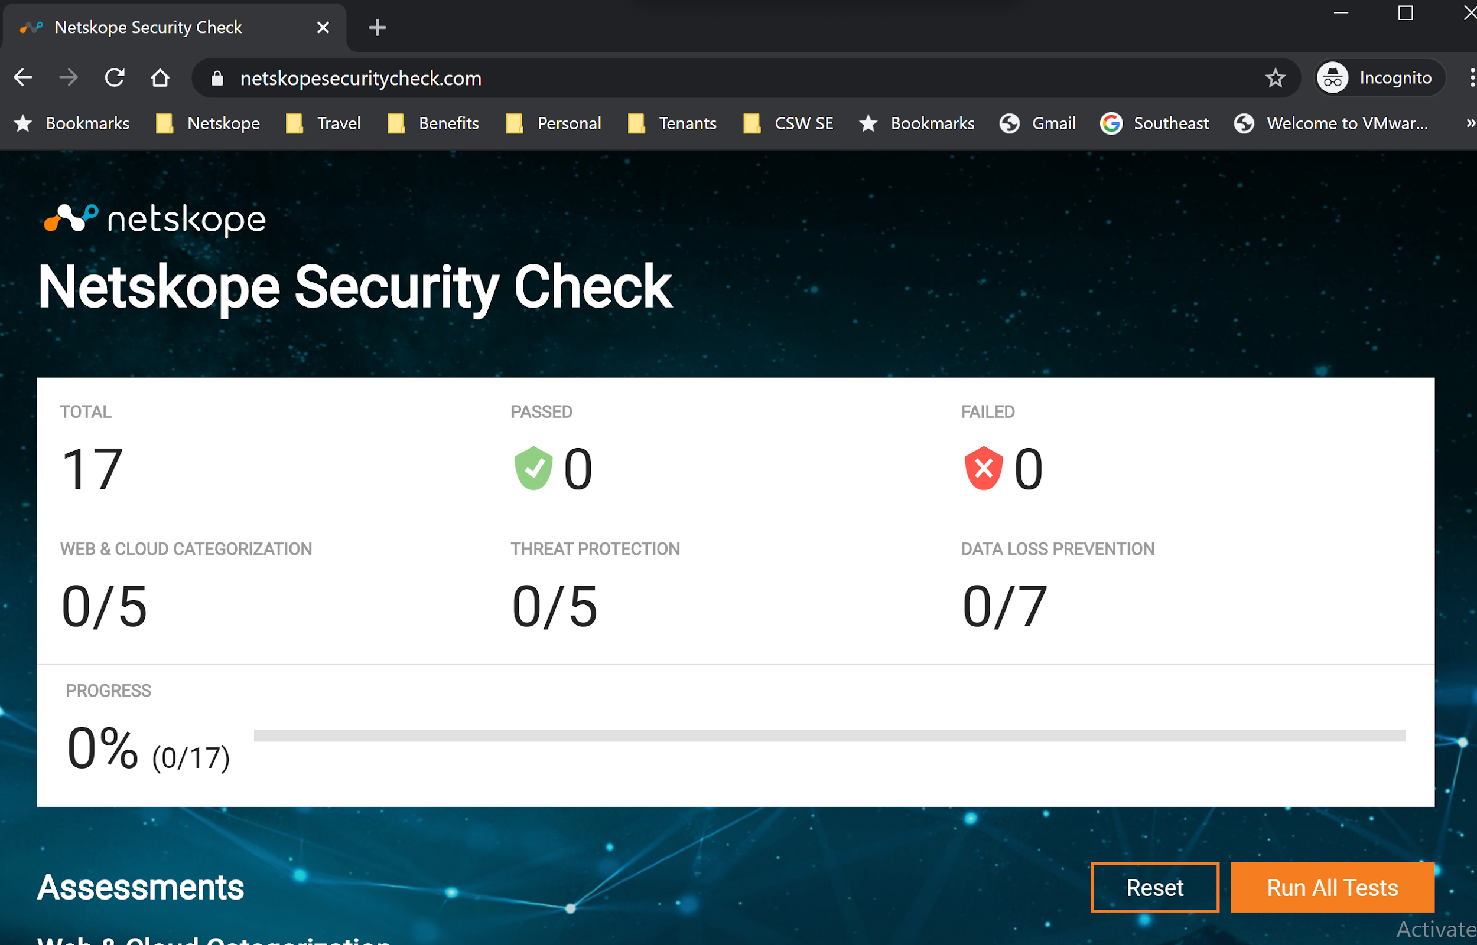Click the assessment progress bar
This screenshot has width=1477, height=945.
[829, 735]
